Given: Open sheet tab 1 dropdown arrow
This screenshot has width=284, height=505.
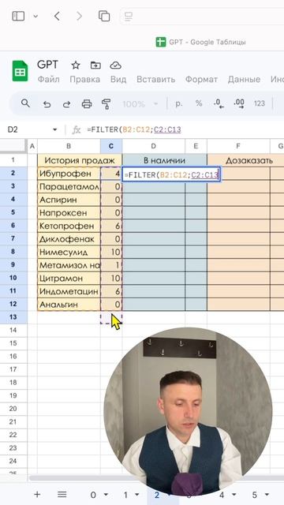Looking at the screenshot, I should [x=137, y=495].
